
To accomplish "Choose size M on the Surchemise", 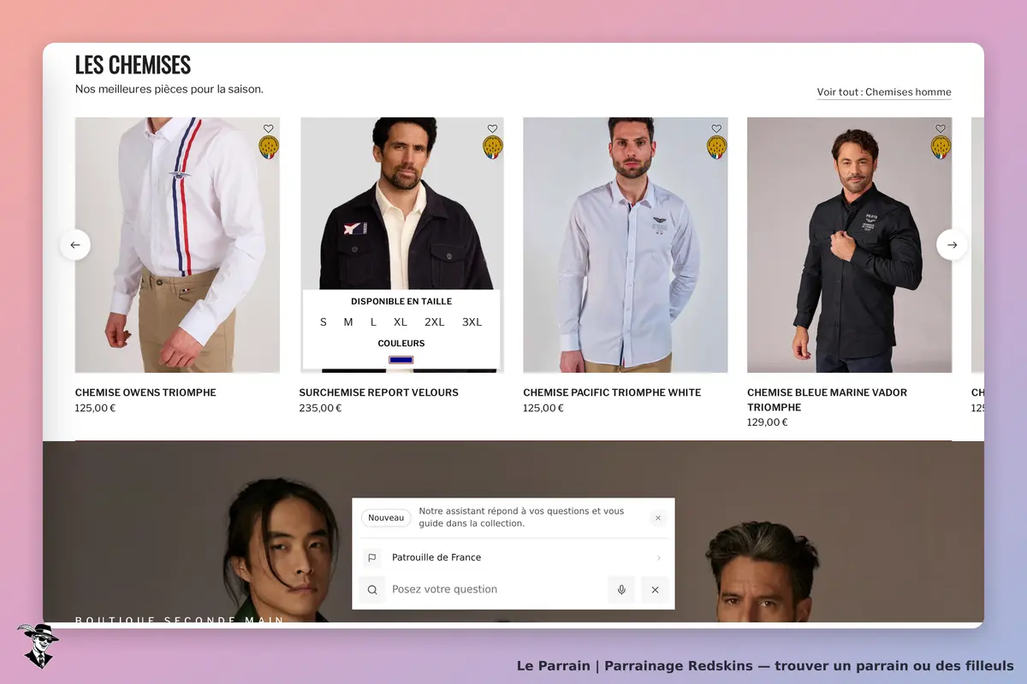I will click(x=348, y=322).
